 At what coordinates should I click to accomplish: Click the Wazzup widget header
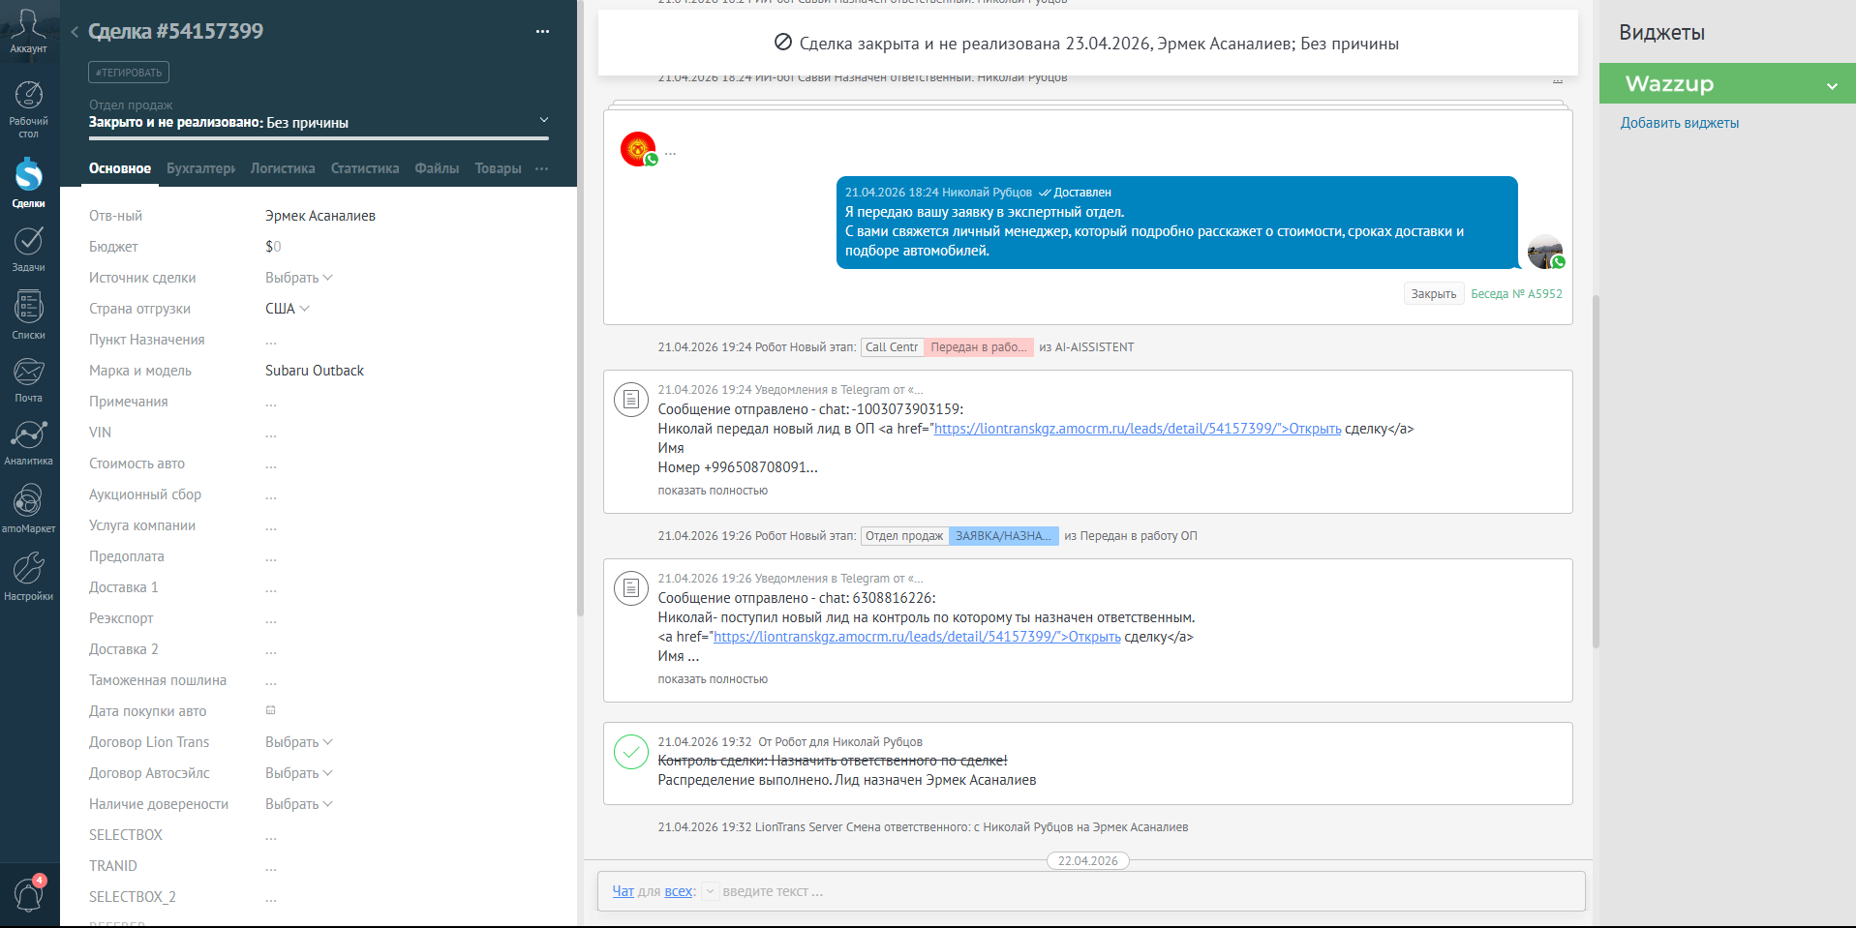click(x=1727, y=84)
